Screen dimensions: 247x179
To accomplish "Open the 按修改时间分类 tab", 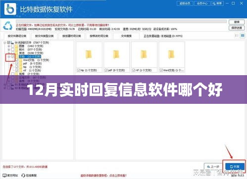I will (x=99, y=36).
